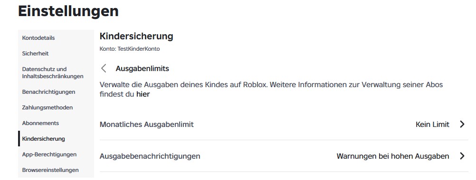Open the chevron next to Kein Limit

click(x=462, y=124)
